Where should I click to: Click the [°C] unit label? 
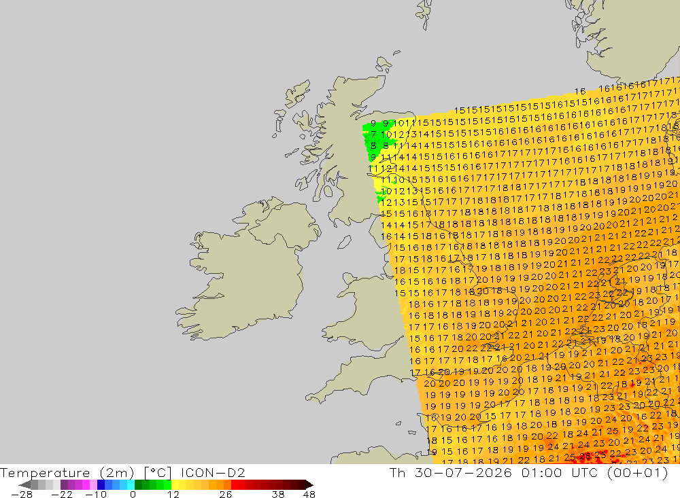(158, 472)
